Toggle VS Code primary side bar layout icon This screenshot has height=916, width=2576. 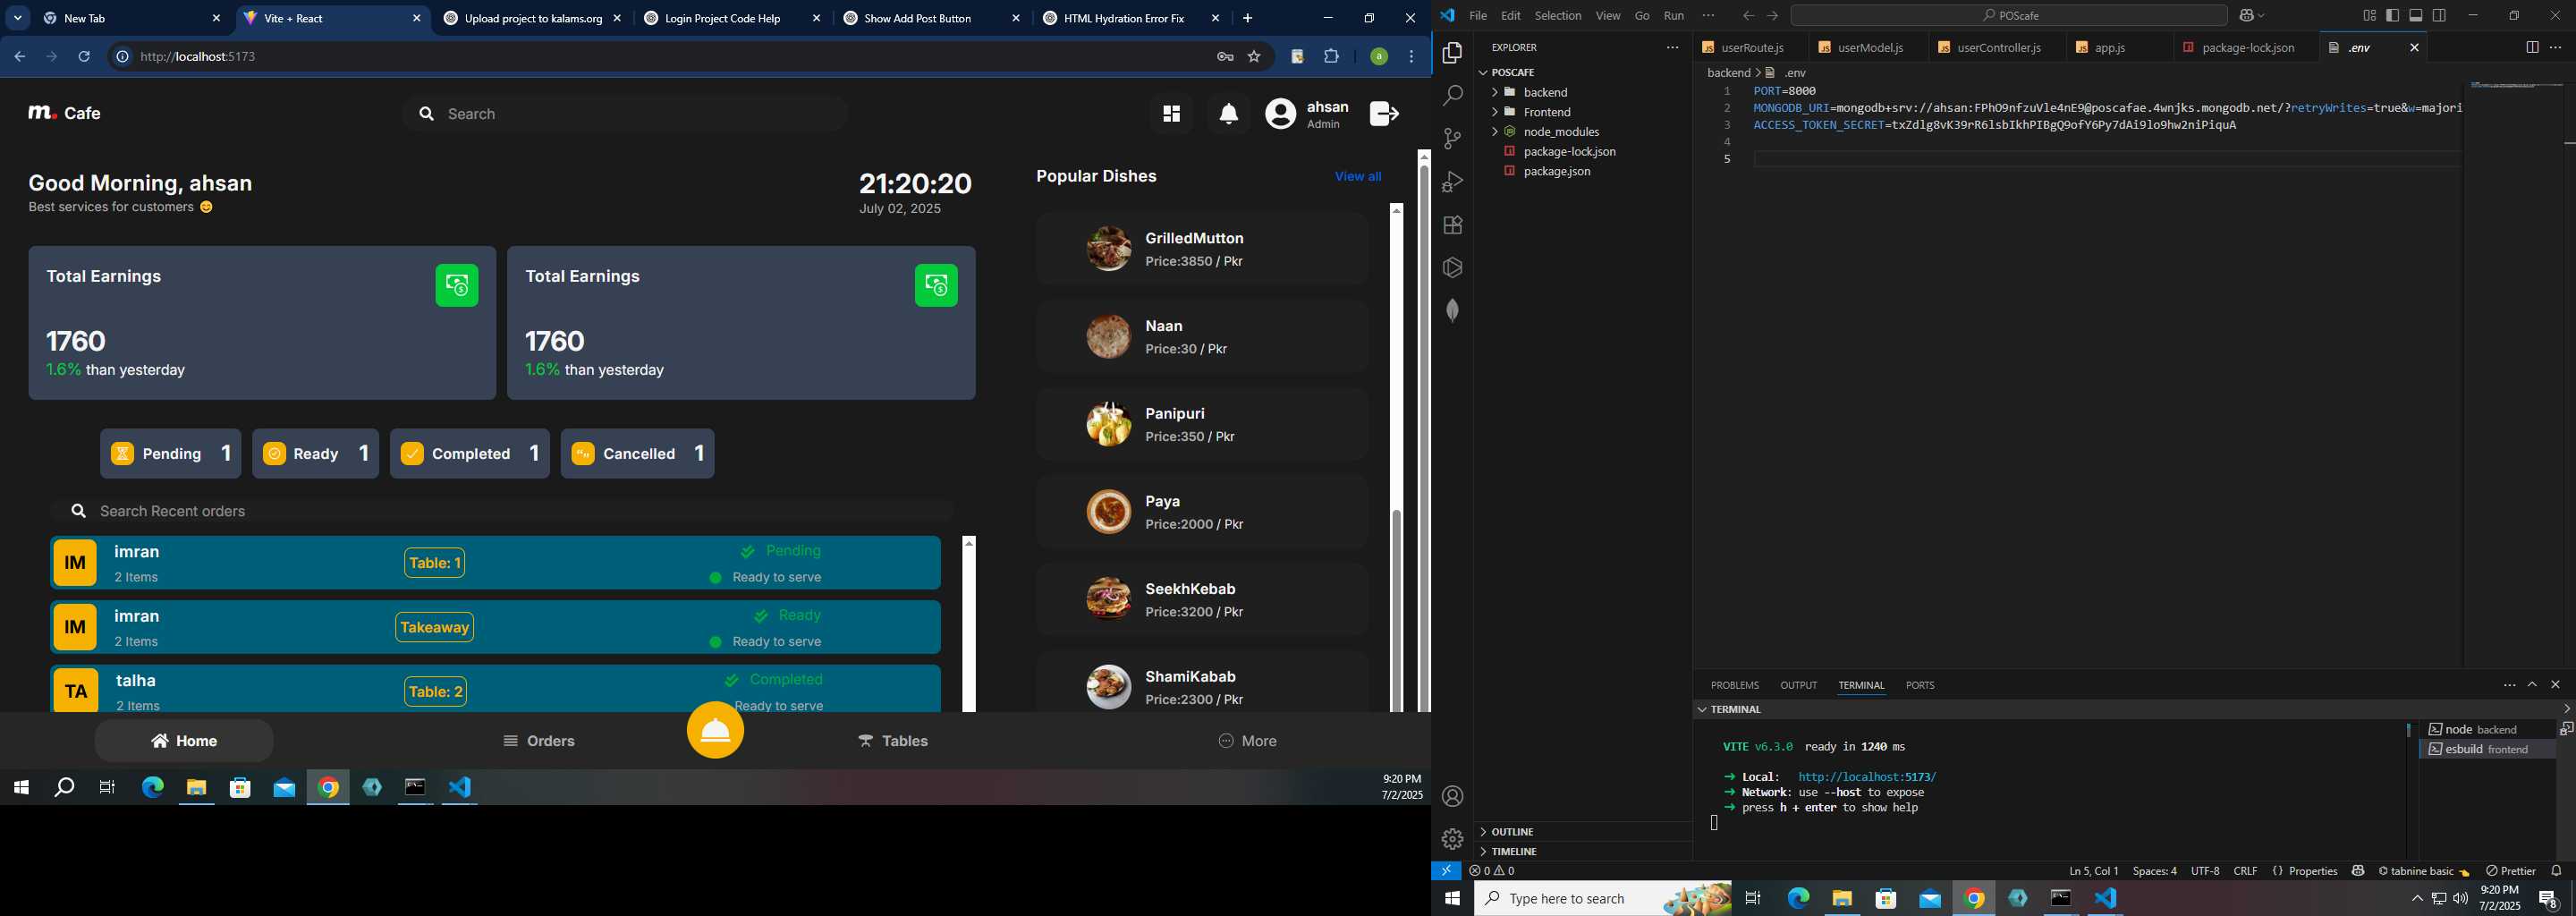click(x=2392, y=15)
